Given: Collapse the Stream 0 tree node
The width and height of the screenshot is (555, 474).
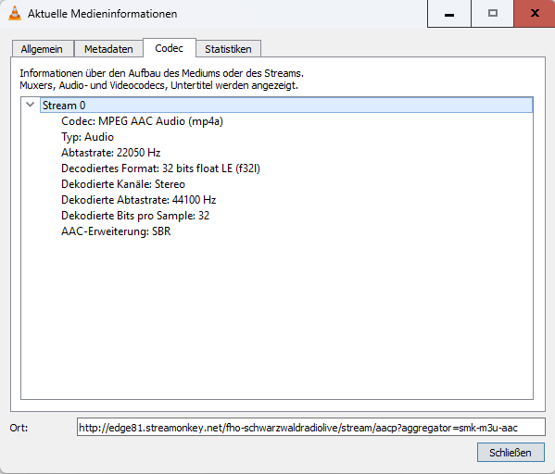Looking at the screenshot, I should coord(31,105).
